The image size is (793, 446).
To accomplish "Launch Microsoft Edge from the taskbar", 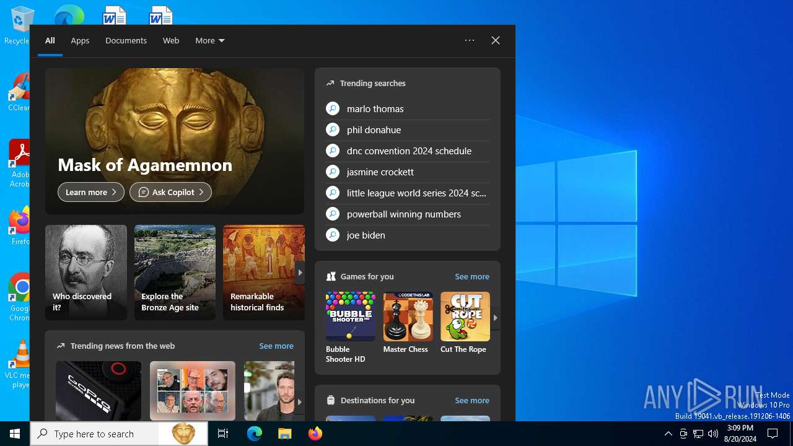I will pyautogui.click(x=255, y=434).
